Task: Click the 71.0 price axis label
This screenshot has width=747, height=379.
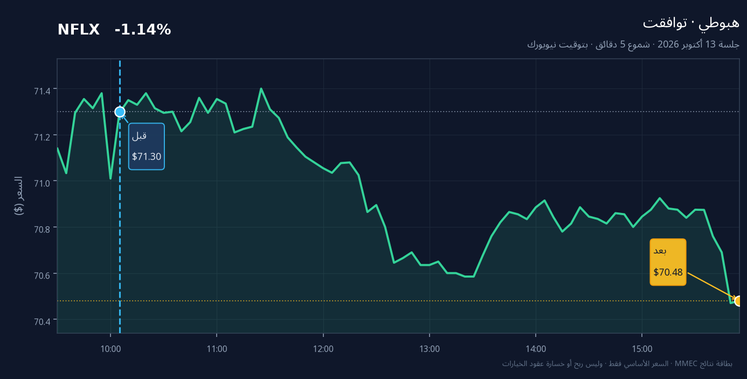Action: coord(42,184)
